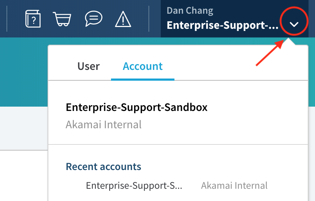The height and width of the screenshot is (201, 315).
Task: Click the Recent accounts heading
Action: 103,166
